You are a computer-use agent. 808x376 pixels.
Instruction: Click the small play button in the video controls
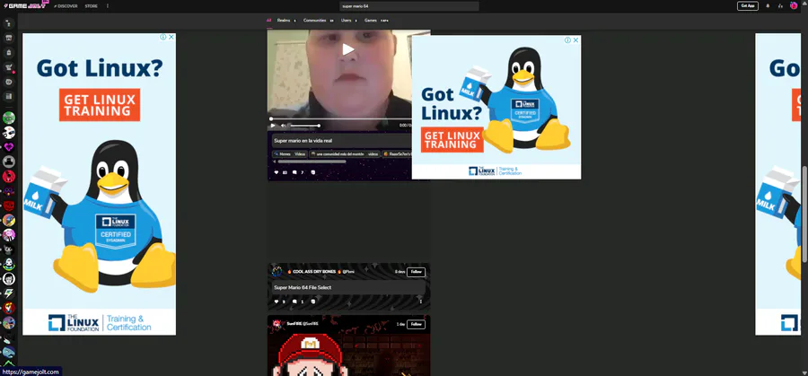pyautogui.click(x=273, y=125)
